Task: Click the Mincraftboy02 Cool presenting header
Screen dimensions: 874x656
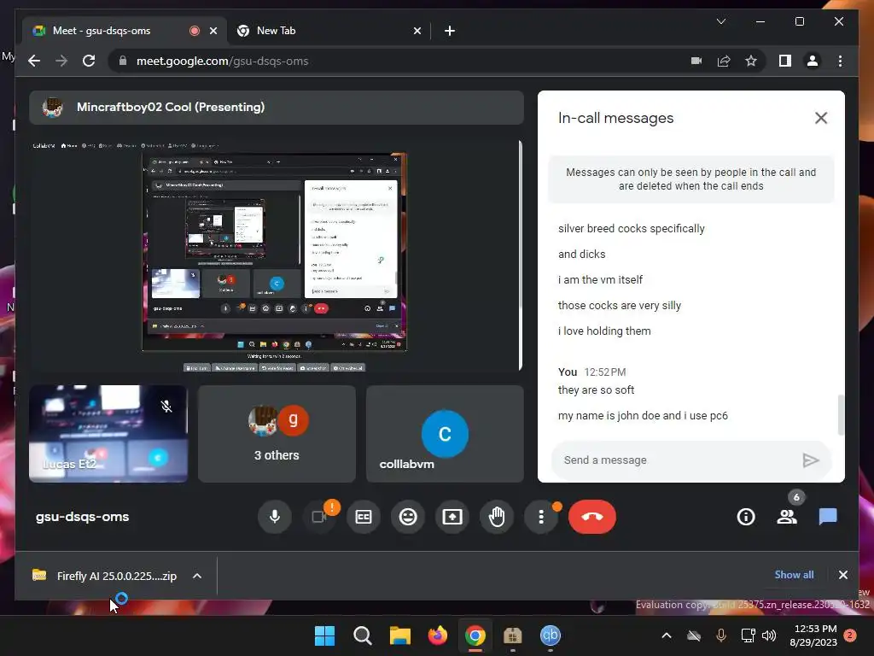Action: [x=277, y=107]
